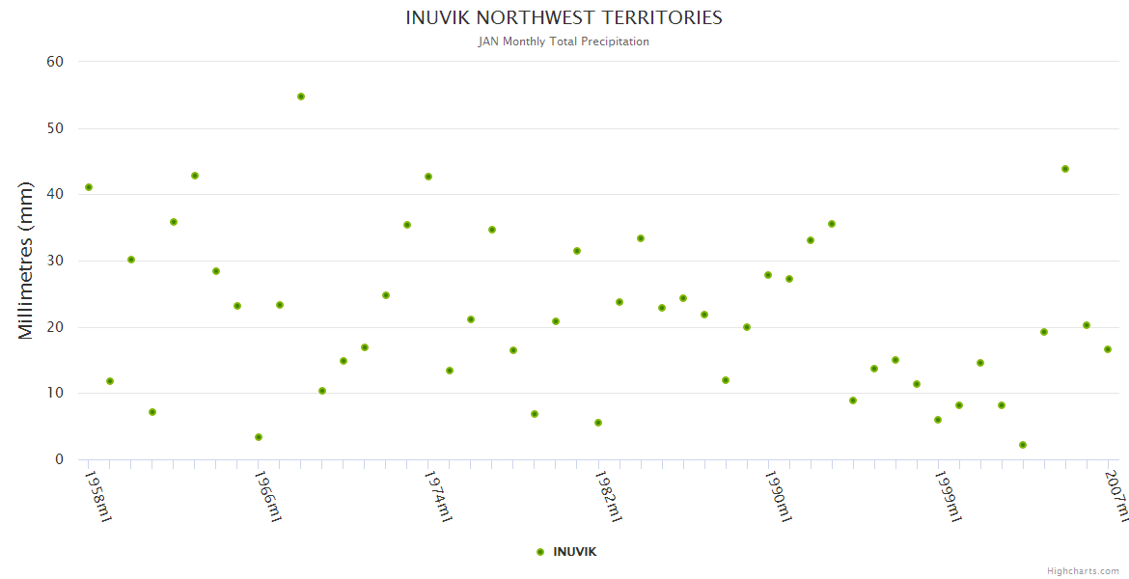Click the green INUVIK legend marker dot
This screenshot has height=579, width=1129.
coord(540,552)
